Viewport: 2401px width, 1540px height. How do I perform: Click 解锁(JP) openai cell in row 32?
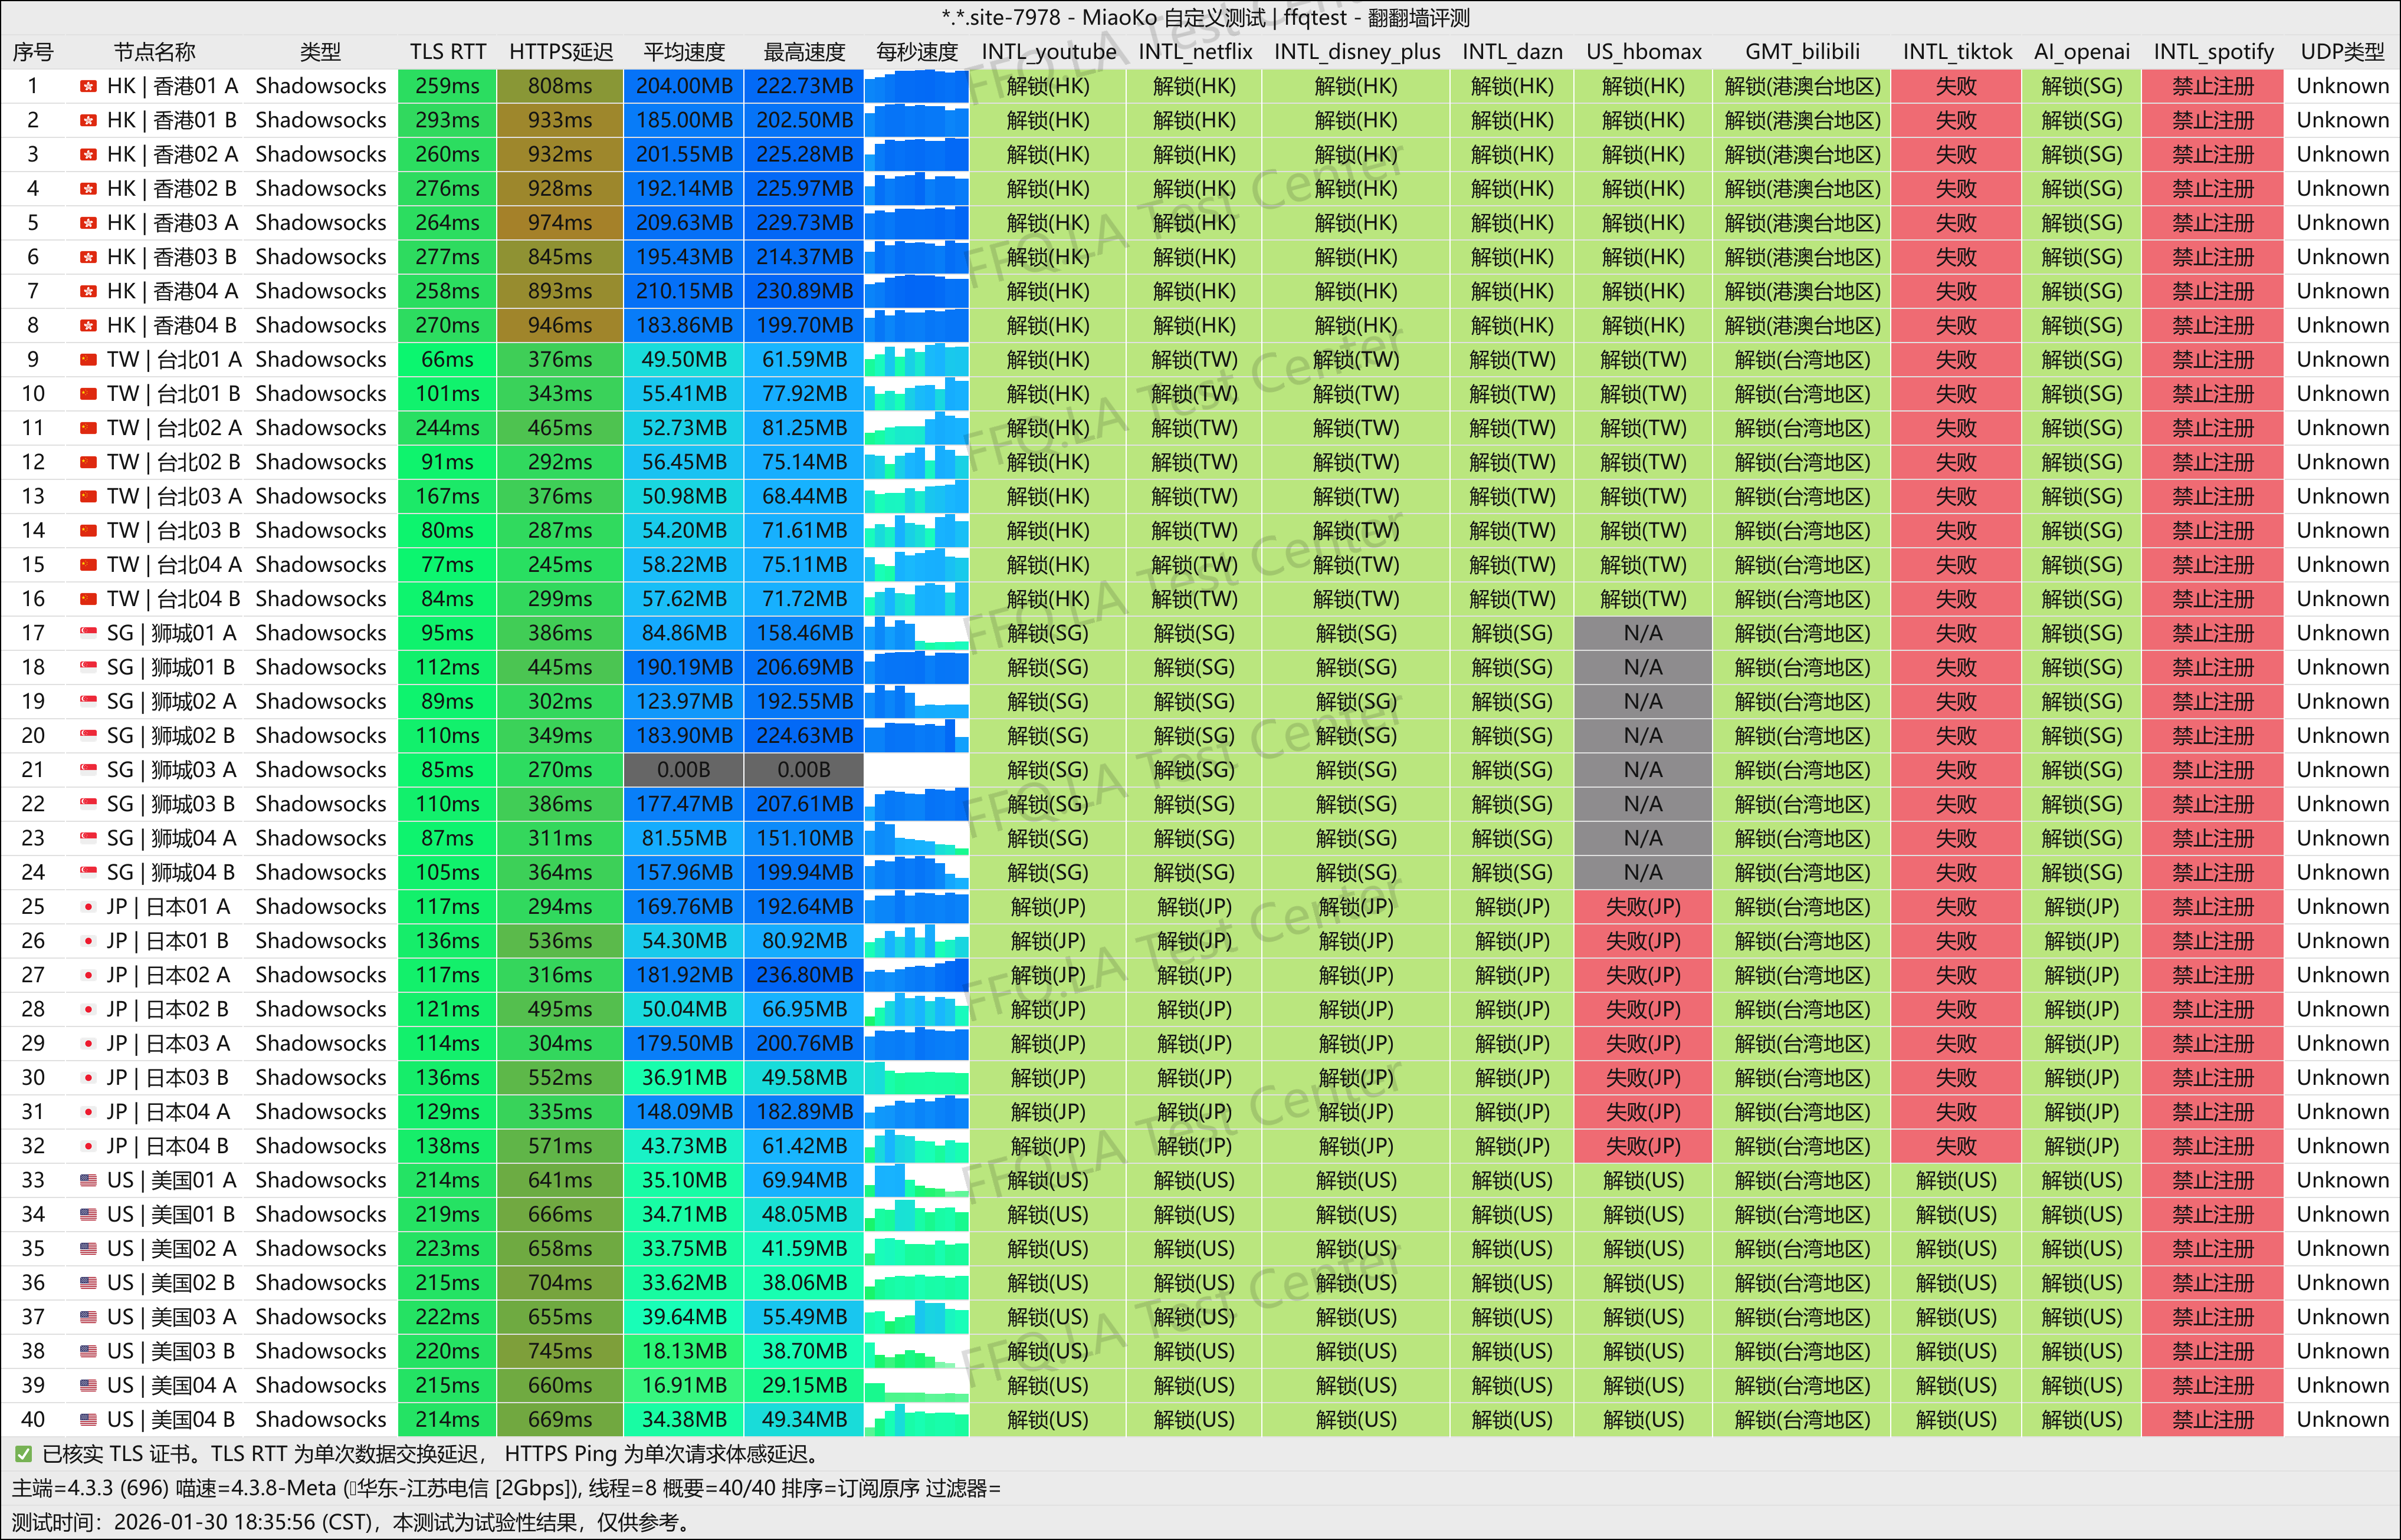coord(2081,1147)
